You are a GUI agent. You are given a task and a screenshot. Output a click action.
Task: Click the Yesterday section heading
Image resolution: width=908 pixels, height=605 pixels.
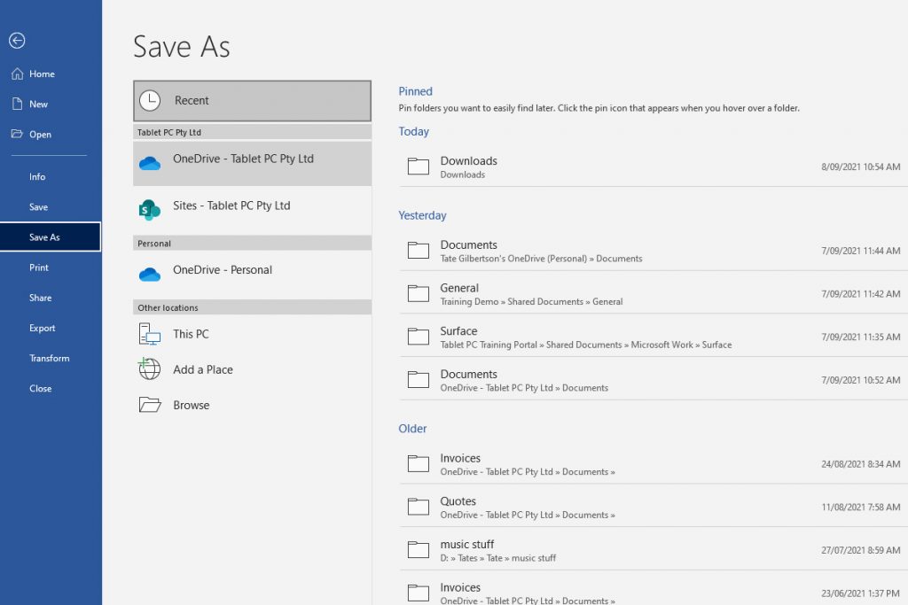[422, 215]
